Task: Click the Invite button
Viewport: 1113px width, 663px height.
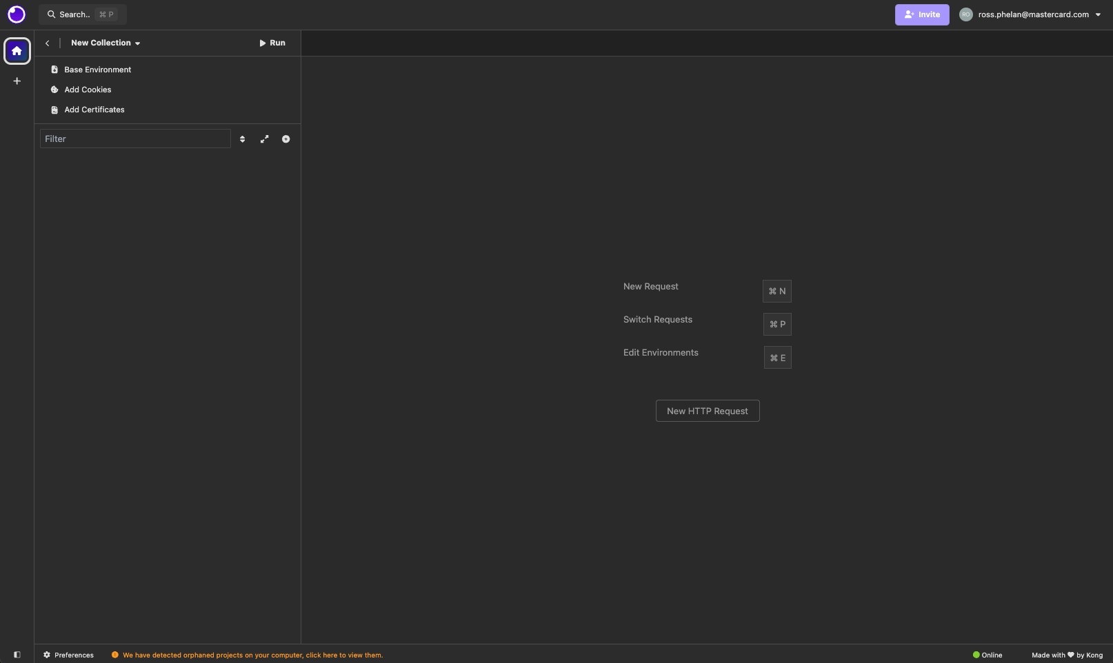Action: coord(921,14)
